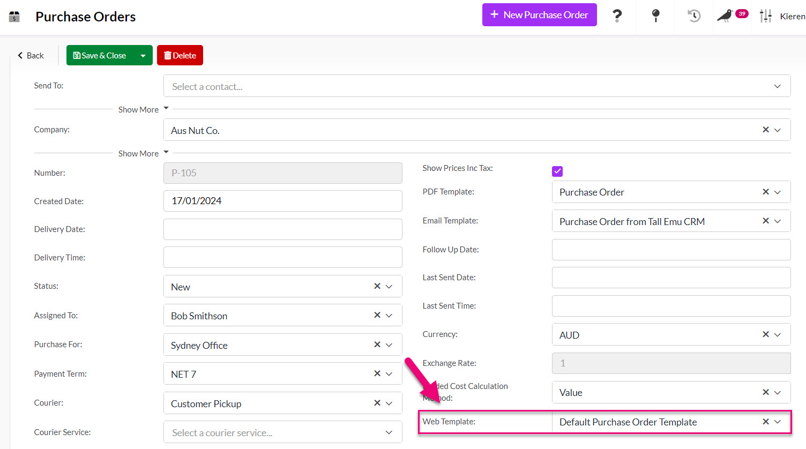
Task: Clear the Assigned To Bob Smithson selection
Action: click(377, 315)
